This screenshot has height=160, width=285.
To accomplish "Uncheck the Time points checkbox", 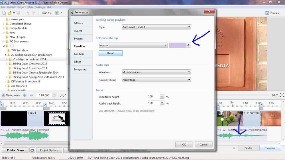I will [3, 95].
